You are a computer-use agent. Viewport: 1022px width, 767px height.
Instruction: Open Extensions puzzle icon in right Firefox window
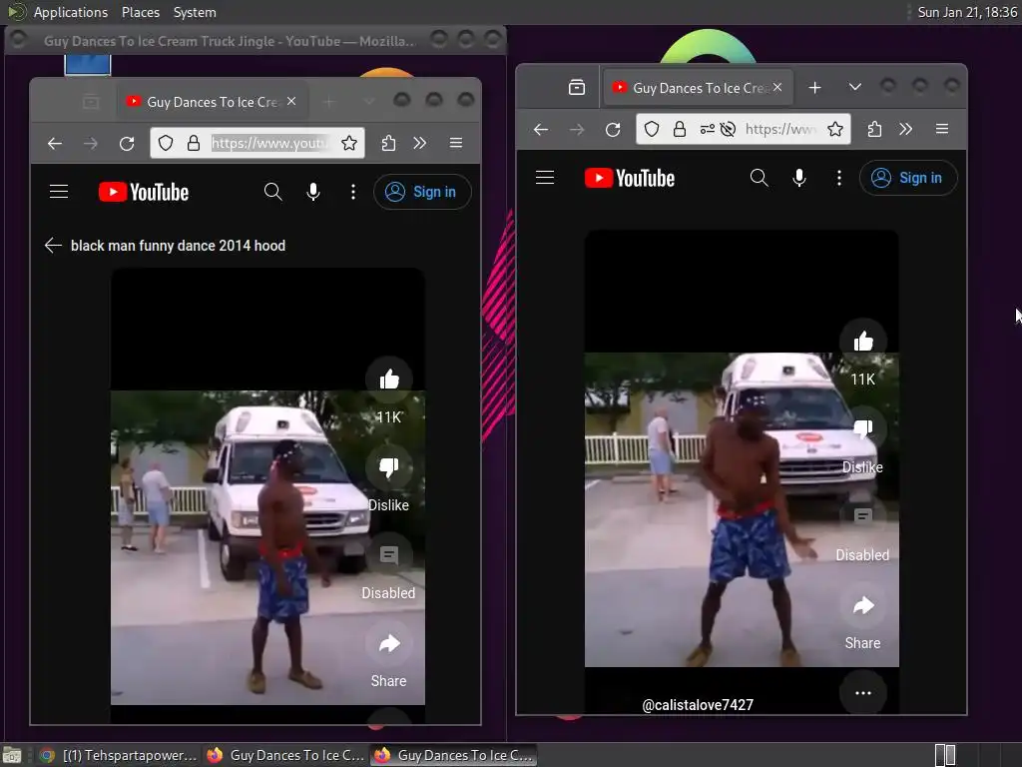(x=874, y=129)
